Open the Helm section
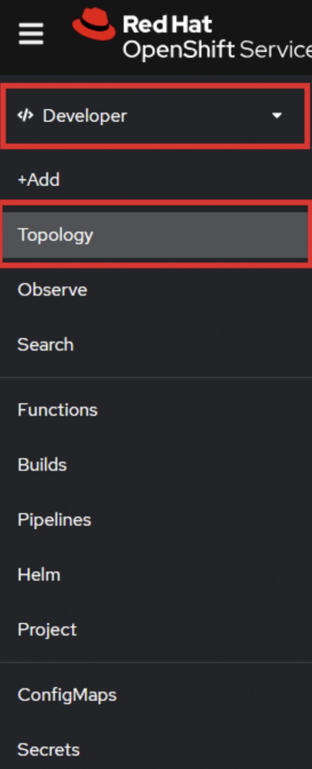The width and height of the screenshot is (312, 769). tap(39, 574)
